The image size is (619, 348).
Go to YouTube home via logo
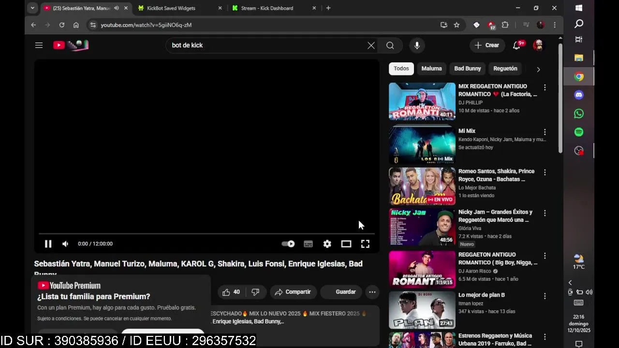tap(71, 45)
